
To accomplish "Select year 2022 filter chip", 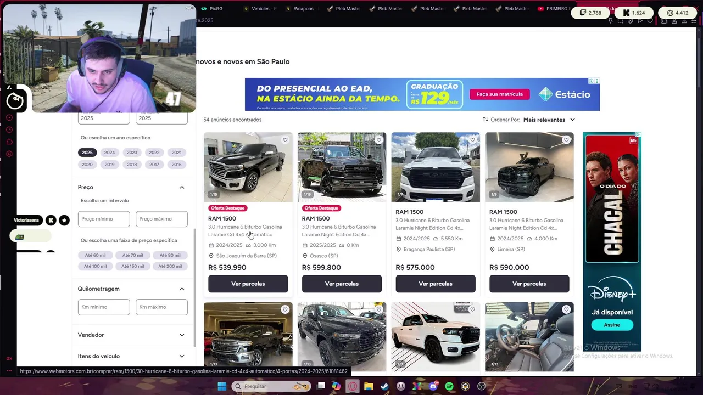I will click(154, 153).
